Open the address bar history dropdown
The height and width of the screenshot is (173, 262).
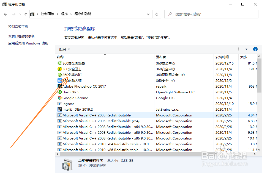pyautogui.click(x=148, y=14)
